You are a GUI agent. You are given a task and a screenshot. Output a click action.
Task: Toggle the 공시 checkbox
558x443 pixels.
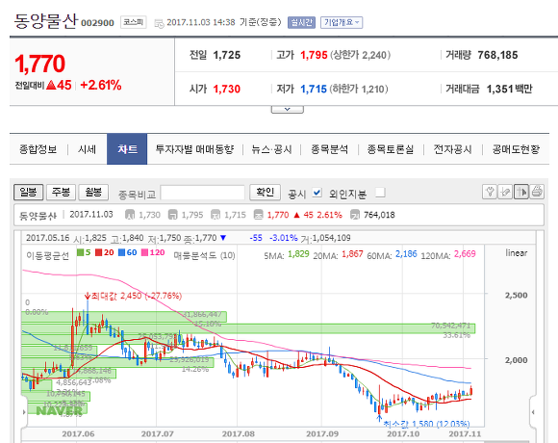coord(317,193)
